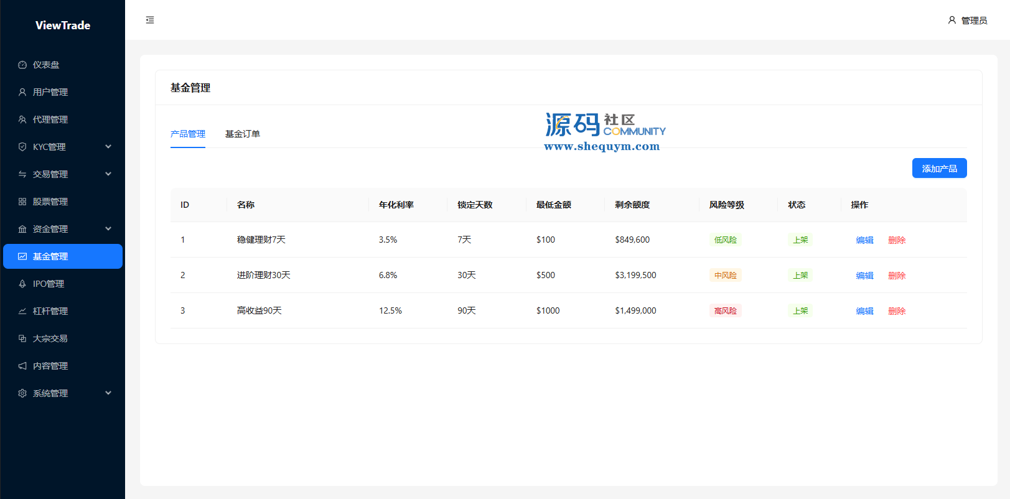Click the gear icon beside 系统管理
The width and height of the screenshot is (1010, 499).
tap(22, 393)
